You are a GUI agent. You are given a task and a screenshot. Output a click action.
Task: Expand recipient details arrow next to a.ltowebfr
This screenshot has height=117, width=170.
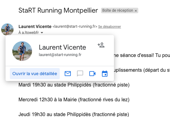[x=42, y=33]
